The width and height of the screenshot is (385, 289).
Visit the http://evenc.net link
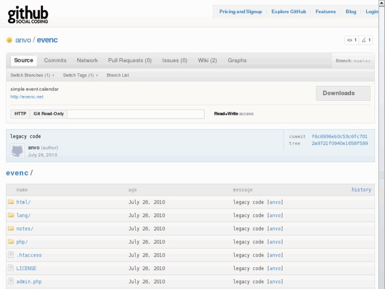coord(27,97)
